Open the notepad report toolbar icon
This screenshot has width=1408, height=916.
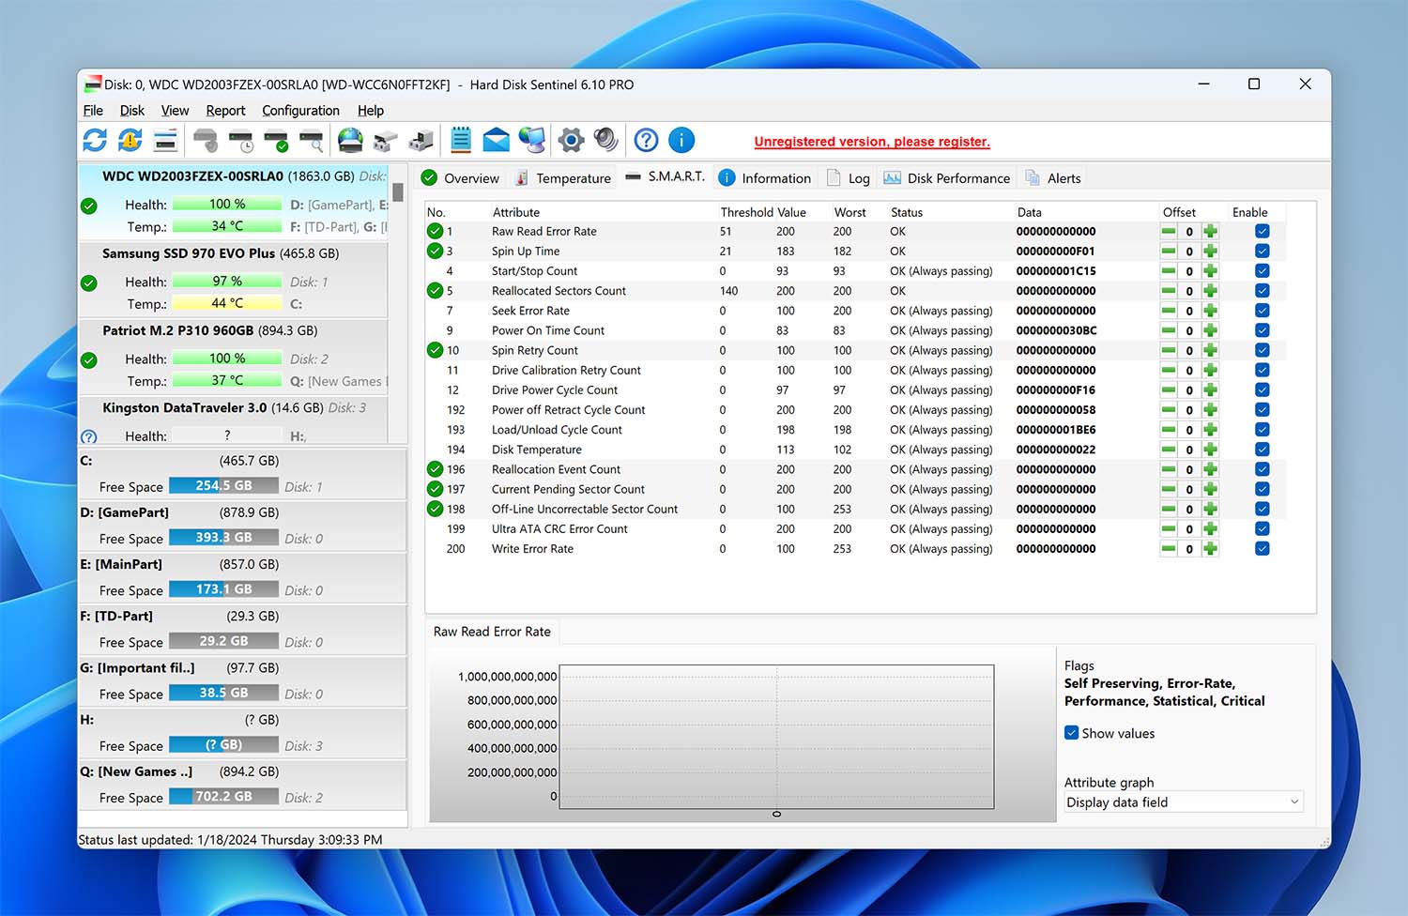click(461, 141)
